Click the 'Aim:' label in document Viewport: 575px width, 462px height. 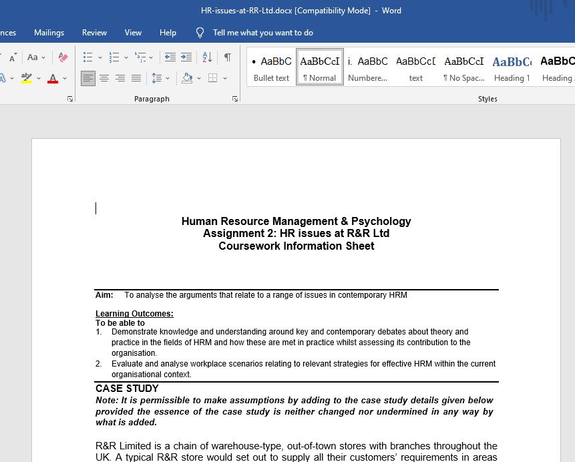tap(104, 295)
